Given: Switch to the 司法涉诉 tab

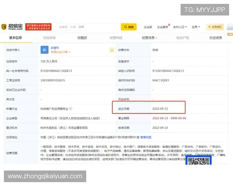Looking at the screenshot, I should pos(49,38).
